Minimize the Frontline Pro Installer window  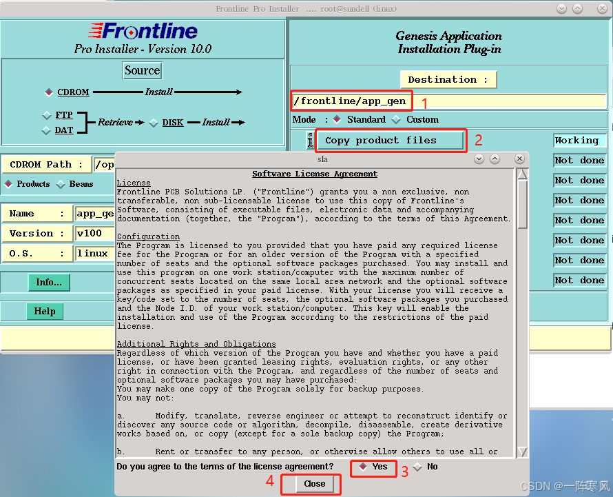pos(562,8)
